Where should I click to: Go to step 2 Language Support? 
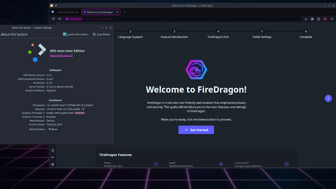point(130,34)
